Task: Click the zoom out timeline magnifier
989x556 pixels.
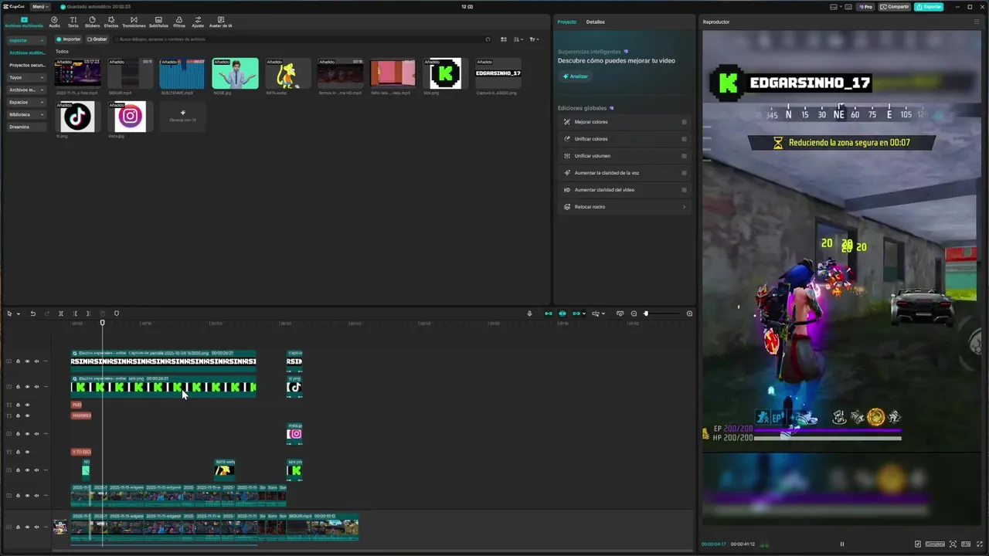Action: tap(634, 314)
